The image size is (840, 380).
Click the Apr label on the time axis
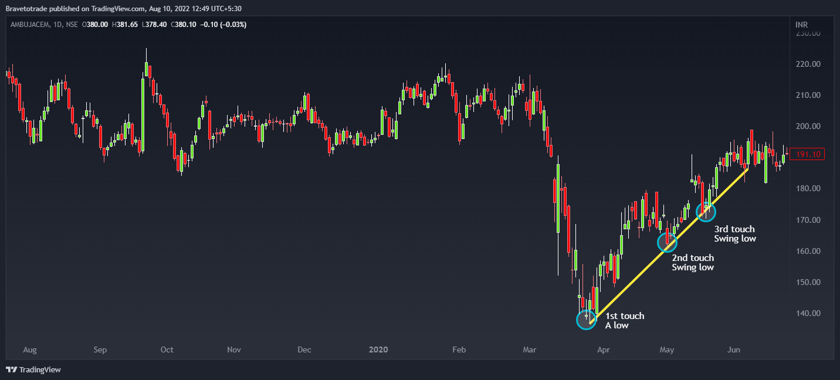point(602,350)
